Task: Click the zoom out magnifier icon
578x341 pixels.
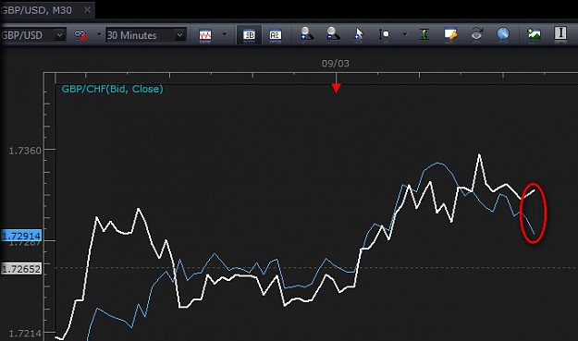Action: [x=333, y=34]
